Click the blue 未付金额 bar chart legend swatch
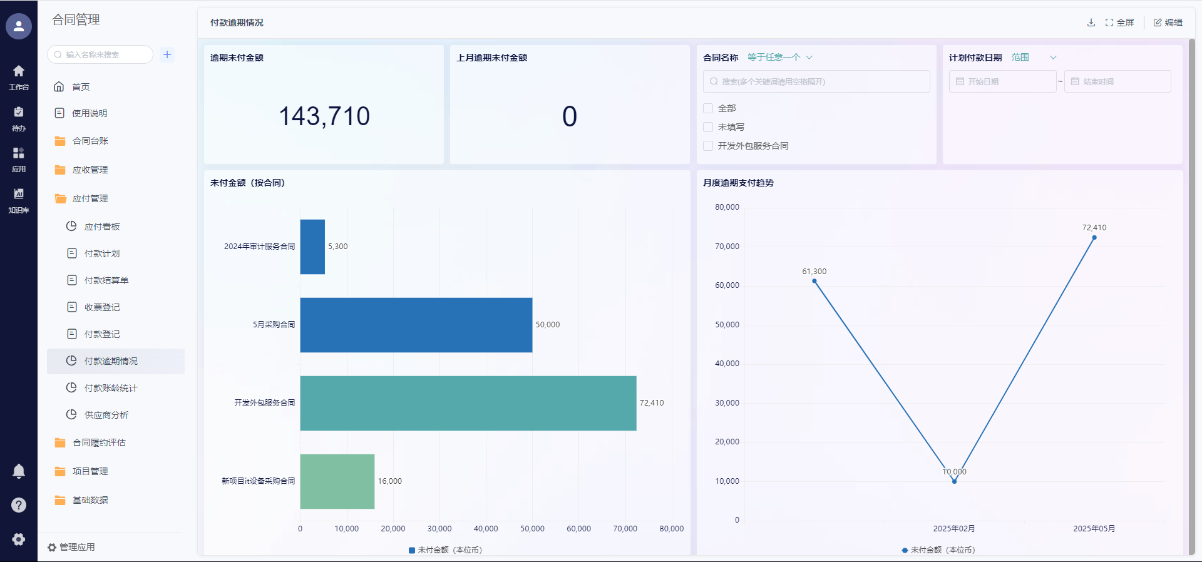1202x562 pixels. pos(412,550)
